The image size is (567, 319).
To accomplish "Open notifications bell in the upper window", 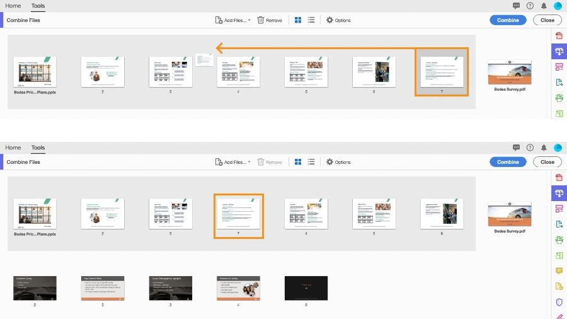I will point(544,6).
